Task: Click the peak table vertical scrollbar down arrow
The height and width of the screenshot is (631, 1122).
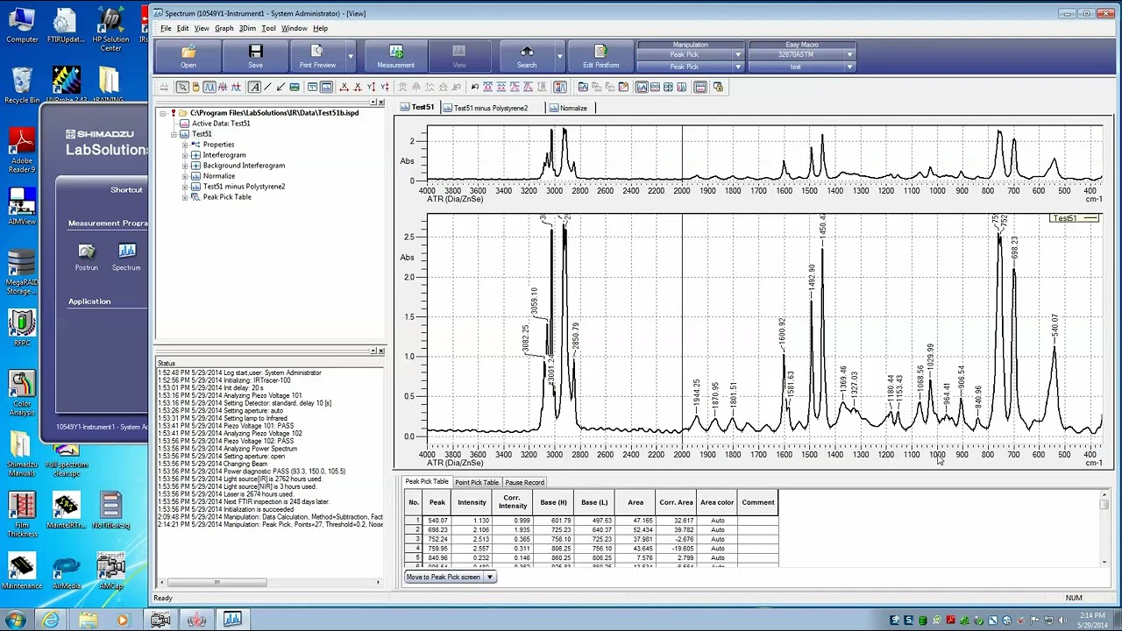Action: (1104, 562)
